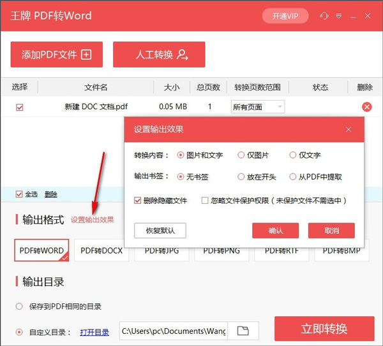
Task: Click file name 新建 DOC 文档.pdf
Action: tap(96, 106)
